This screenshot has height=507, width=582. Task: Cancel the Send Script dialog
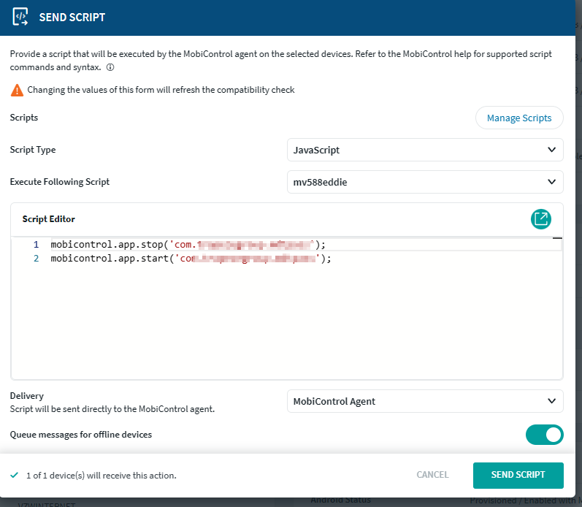(432, 475)
